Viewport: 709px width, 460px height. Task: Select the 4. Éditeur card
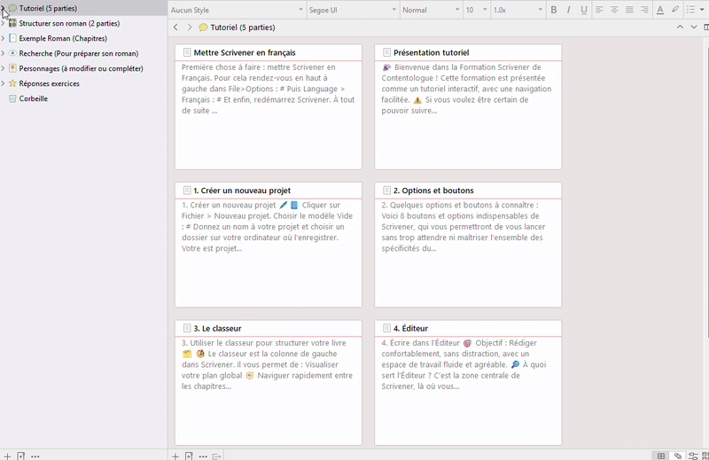click(468, 383)
